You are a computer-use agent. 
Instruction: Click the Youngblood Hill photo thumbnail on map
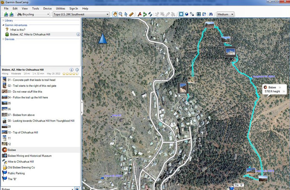(230, 52)
